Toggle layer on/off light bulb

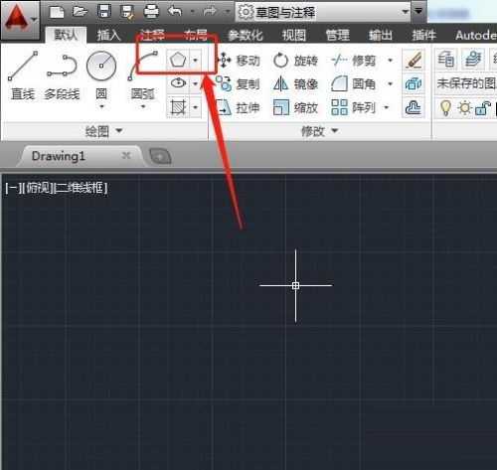point(445,107)
